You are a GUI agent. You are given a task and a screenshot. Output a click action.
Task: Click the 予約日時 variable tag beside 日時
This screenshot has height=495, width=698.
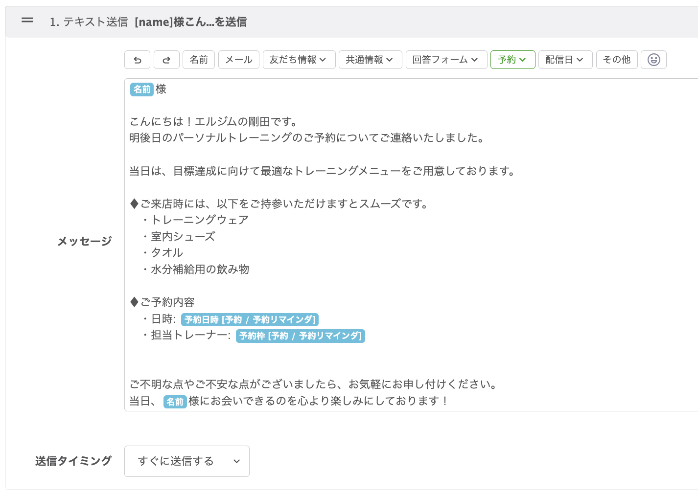250,319
